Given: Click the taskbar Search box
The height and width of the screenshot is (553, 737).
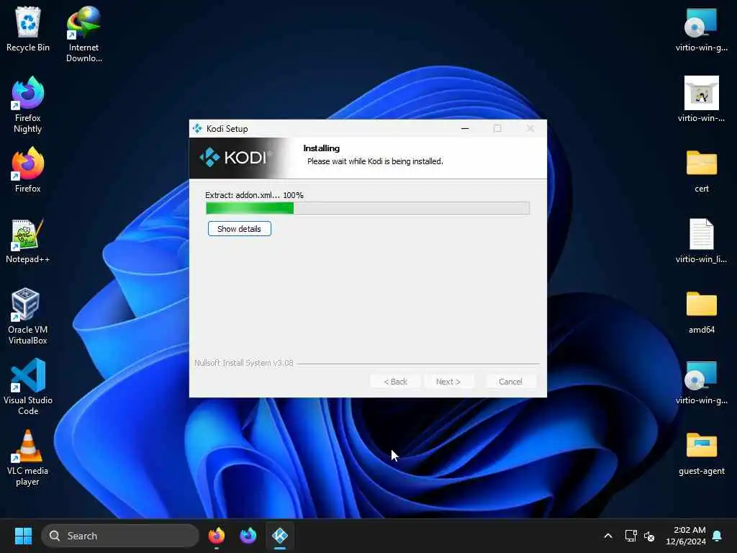Looking at the screenshot, I should [x=120, y=536].
